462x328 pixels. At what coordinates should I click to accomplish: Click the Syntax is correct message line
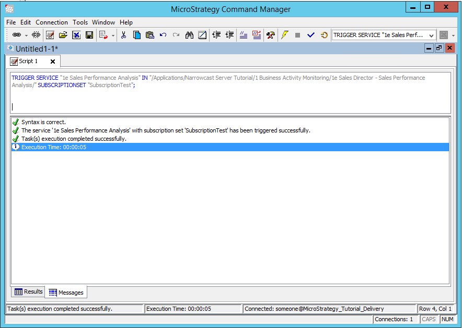pos(44,122)
